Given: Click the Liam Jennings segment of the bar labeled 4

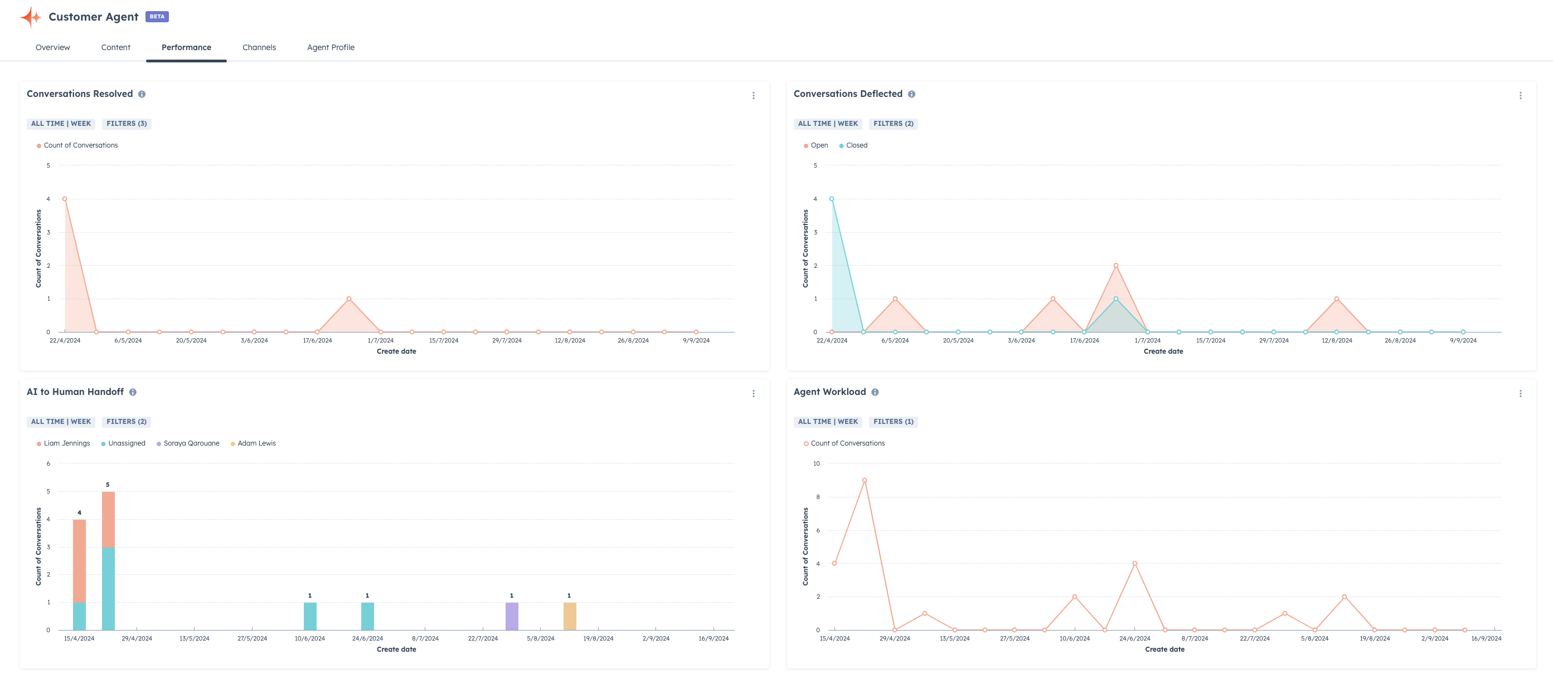Looking at the screenshot, I should click(79, 561).
